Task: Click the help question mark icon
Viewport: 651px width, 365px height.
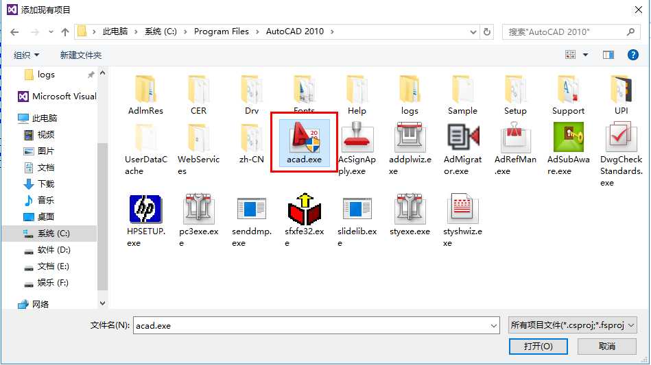Action: coord(632,55)
